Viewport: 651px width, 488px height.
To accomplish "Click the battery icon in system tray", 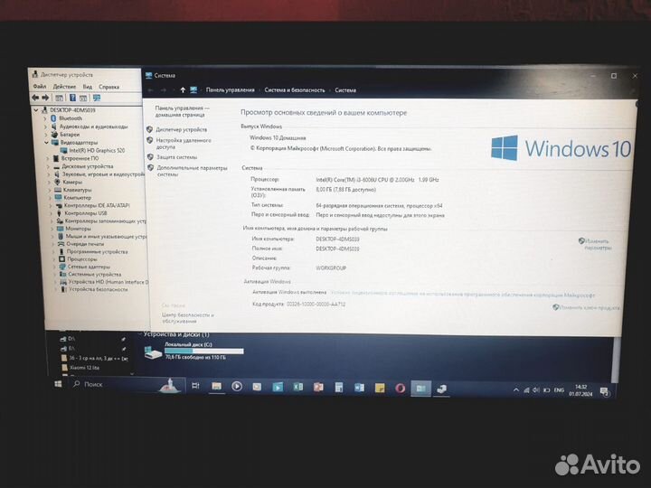I will click(547, 390).
